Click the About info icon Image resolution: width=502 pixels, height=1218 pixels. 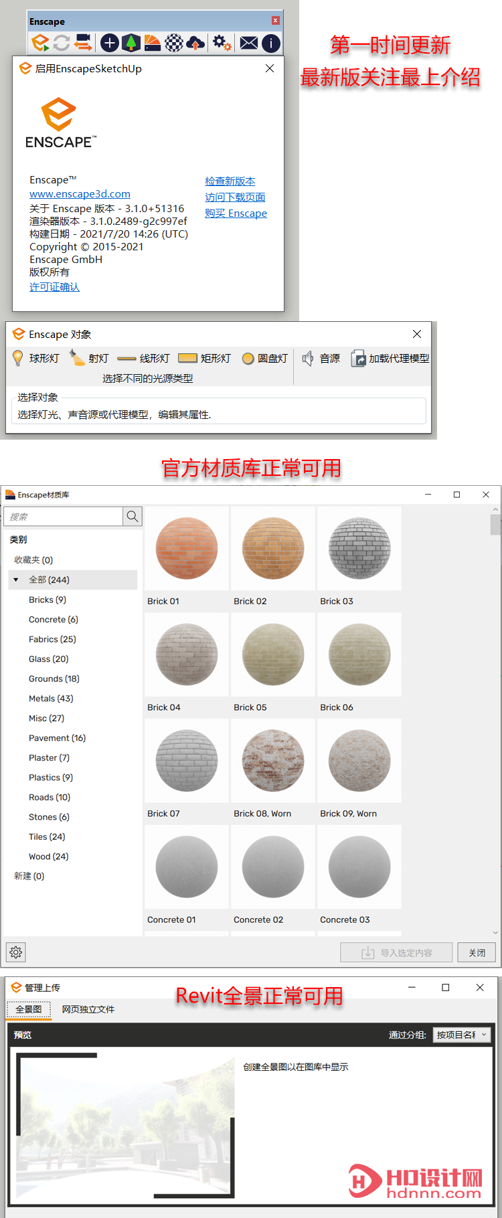270,43
